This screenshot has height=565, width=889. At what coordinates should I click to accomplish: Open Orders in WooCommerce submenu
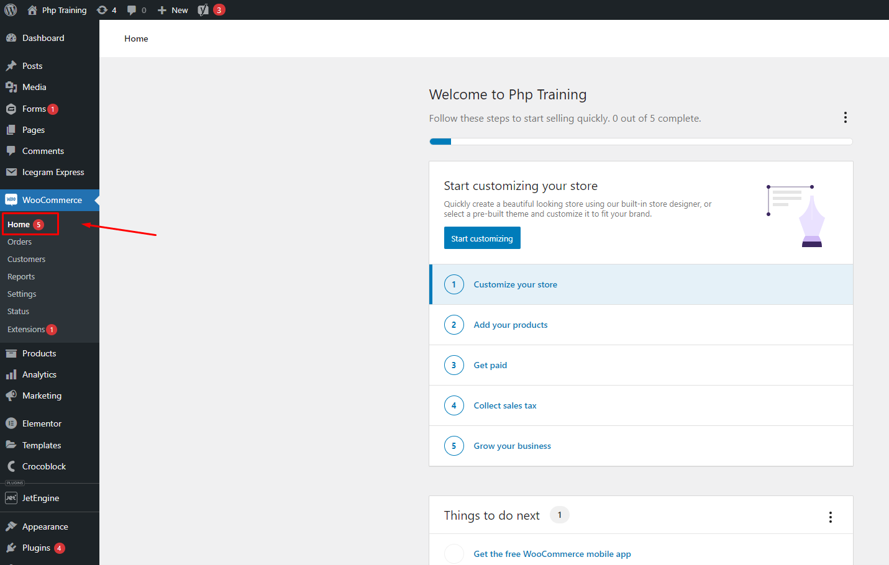tap(20, 242)
